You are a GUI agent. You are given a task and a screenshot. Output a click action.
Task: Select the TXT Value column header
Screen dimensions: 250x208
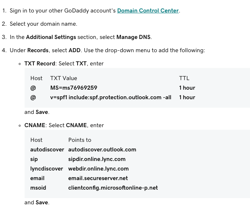coord(64,78)
